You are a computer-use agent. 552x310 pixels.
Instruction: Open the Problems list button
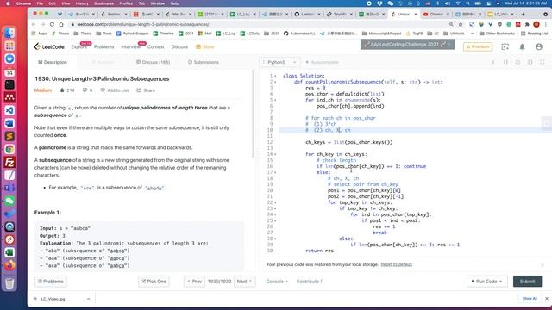click(51, 282)
